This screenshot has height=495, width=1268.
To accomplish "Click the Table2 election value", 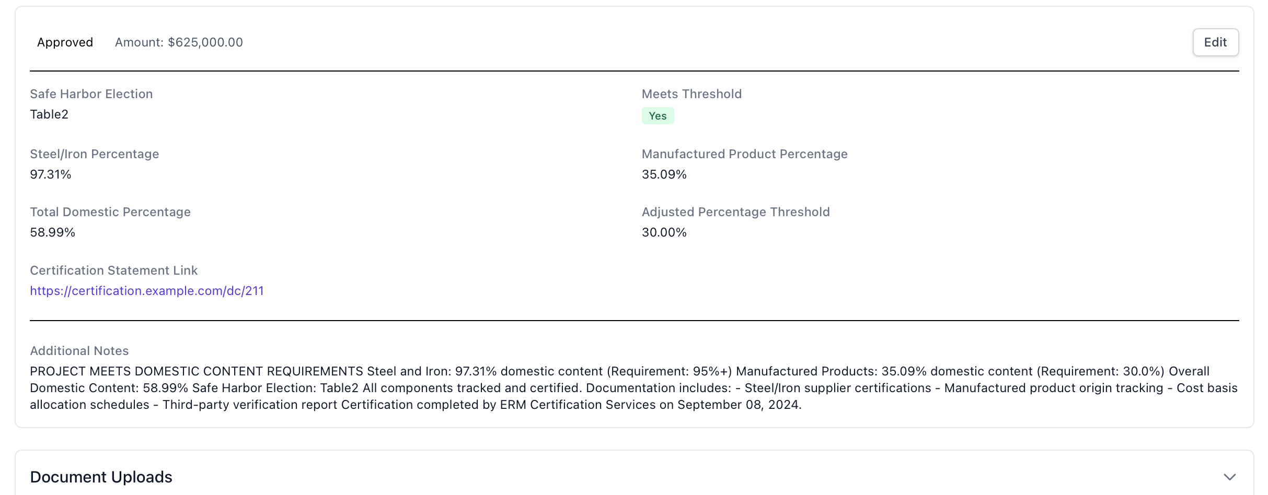I will coord(49,114).
